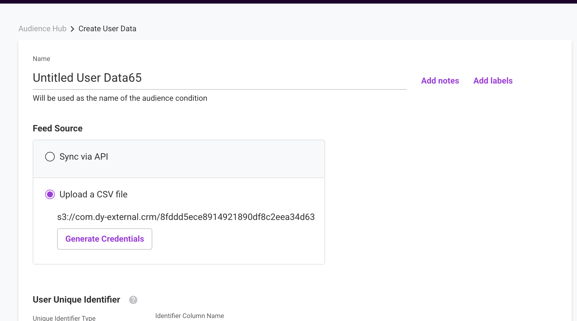Image resolution: width=577 pixels, height=321 pixels.
Task: Click the Create User Data breadcrumb
Action: (x=107, y=29)
